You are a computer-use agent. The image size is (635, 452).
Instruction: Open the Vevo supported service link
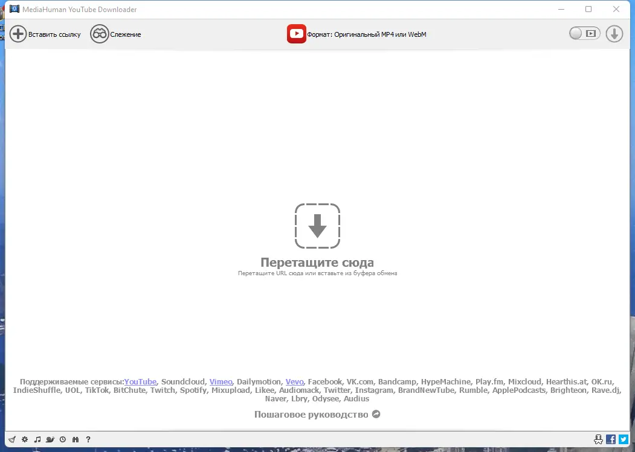point(294,381)
